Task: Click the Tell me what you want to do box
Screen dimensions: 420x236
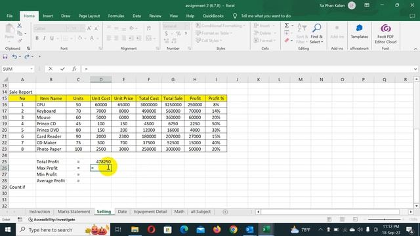Action: tap(266, 16)
